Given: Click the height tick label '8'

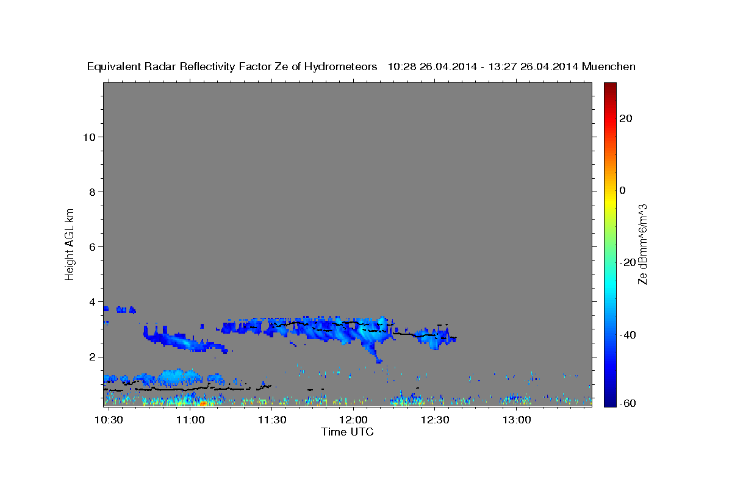Looking at the screenshot, I should (93, 192).
